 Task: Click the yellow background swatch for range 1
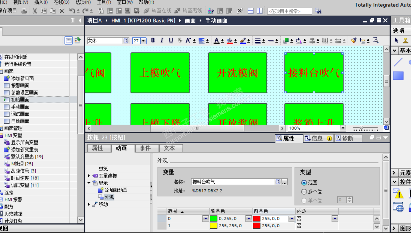[213, 225]
